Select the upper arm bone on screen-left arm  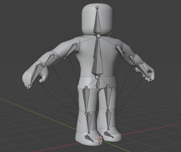coord(71,51)
